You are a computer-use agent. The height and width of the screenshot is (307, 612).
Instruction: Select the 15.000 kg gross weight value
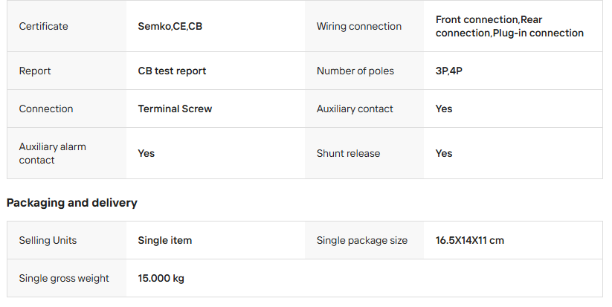point(161,278)
